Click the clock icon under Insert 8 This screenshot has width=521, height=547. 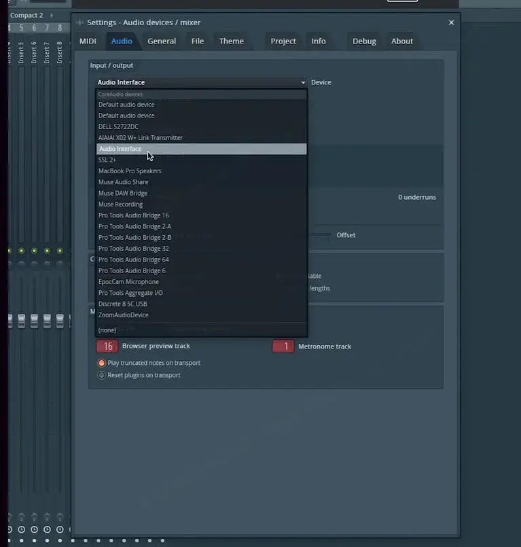coord(60,529)
